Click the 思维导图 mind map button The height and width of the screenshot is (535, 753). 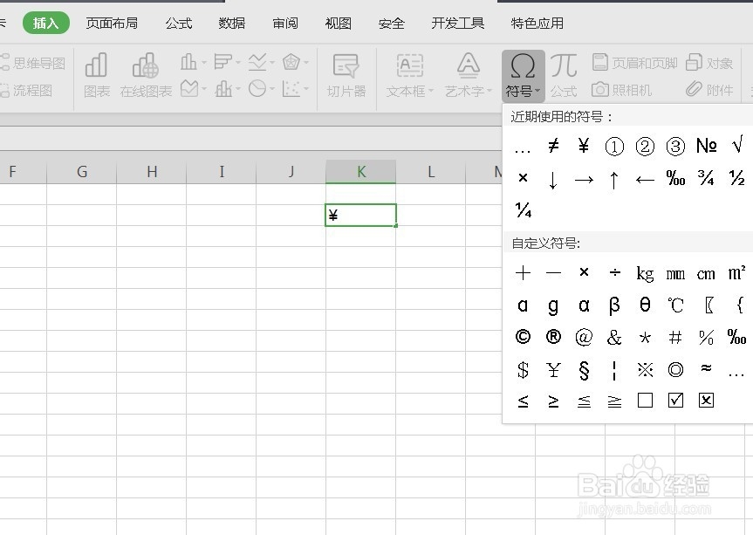[x=32, y=63]
